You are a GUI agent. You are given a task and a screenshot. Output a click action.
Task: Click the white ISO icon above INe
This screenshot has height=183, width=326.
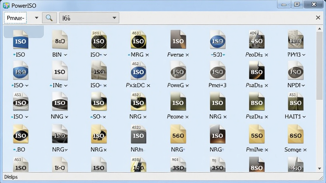[x=60, y=71]
